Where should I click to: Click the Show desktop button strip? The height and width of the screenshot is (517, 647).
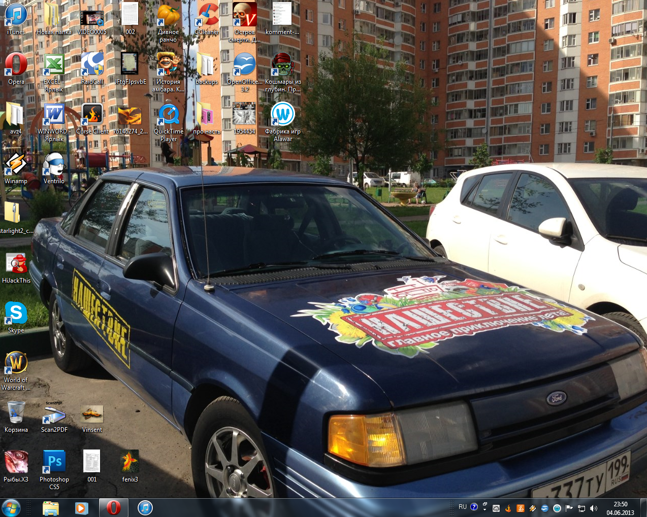pyautogui.click(x=643, y=508)
